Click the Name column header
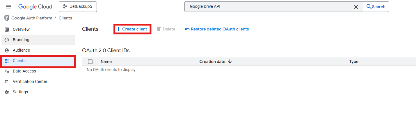The width and height of the screenshot is (416, 129). click(x=106, y=61)
